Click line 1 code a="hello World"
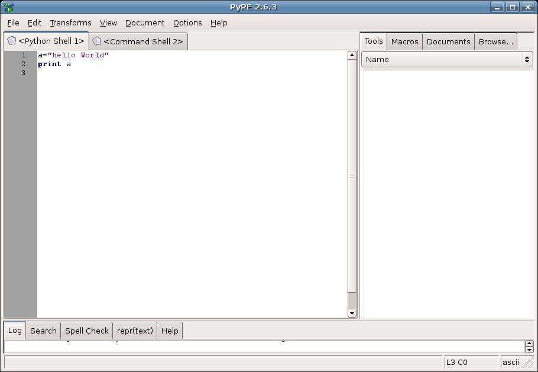Viewport: 538px width, 372px height. pos(73,55)
